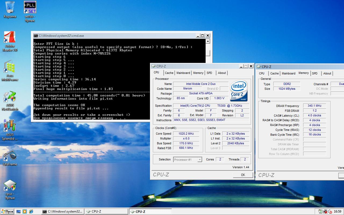Click Cycle Time tRAS value 12 clocks
Screen dimensions: 344x215
point(314,130)
